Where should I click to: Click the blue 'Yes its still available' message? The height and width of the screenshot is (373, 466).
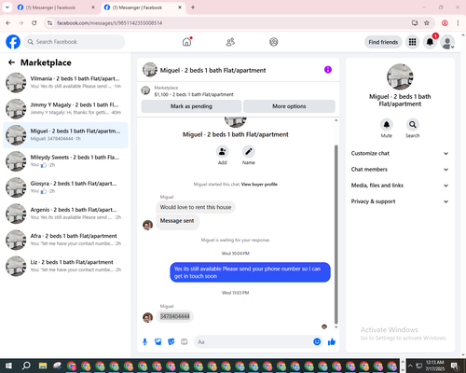point(250,272)
